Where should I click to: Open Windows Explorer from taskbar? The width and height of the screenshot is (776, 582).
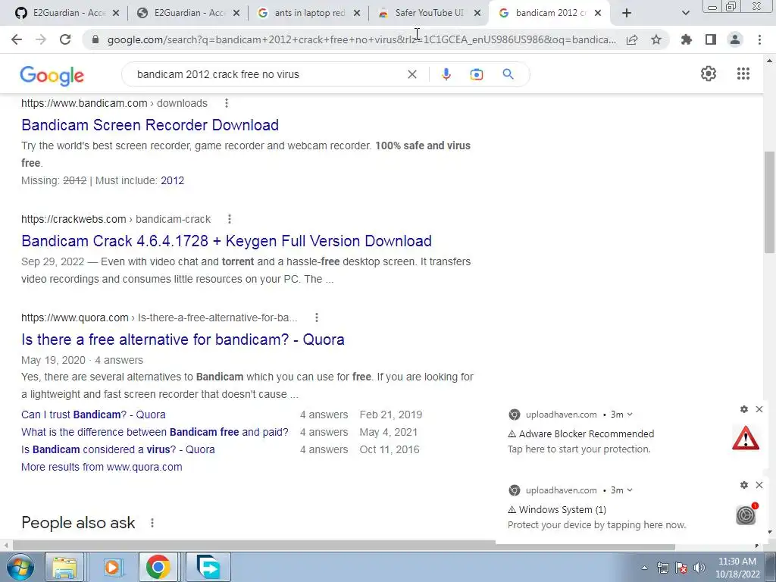pos(64,567)
